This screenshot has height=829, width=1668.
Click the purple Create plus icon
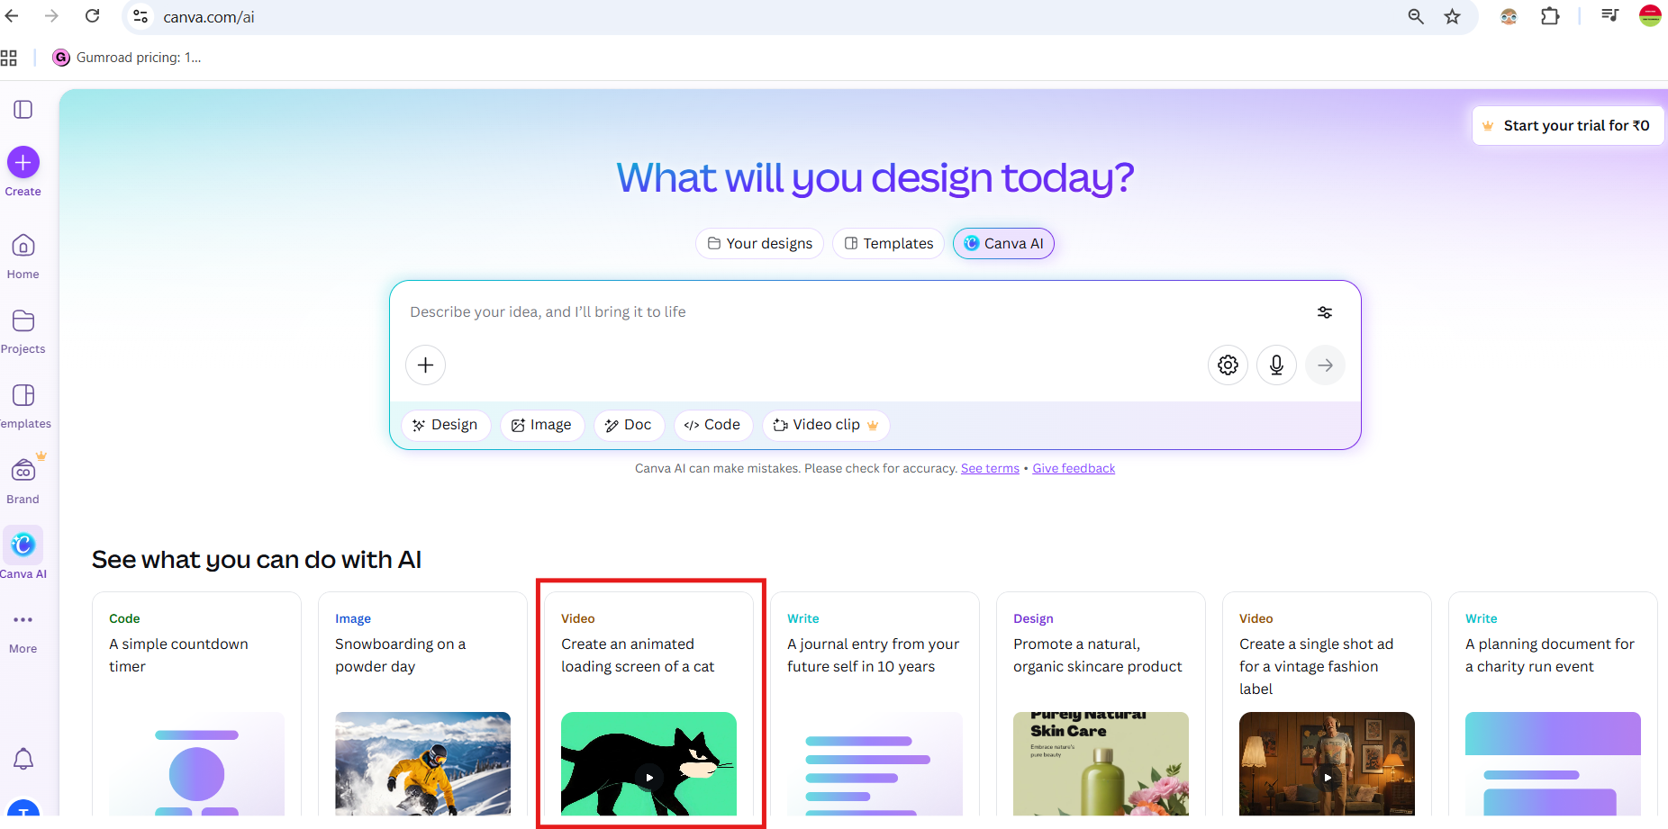point(23,163)
